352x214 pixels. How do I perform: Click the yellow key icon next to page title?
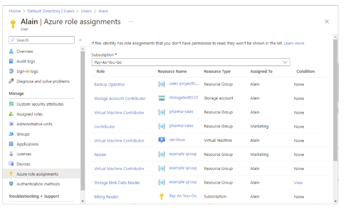(13, 24)
